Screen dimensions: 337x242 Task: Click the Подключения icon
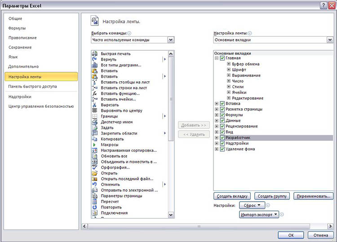94,213
